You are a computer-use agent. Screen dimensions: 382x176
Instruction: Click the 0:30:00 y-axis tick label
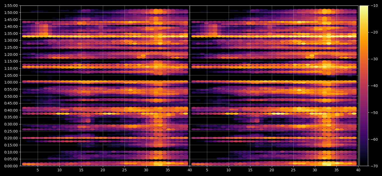11,124
